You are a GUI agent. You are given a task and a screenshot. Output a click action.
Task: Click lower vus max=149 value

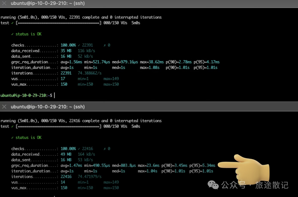pos(111,182)
